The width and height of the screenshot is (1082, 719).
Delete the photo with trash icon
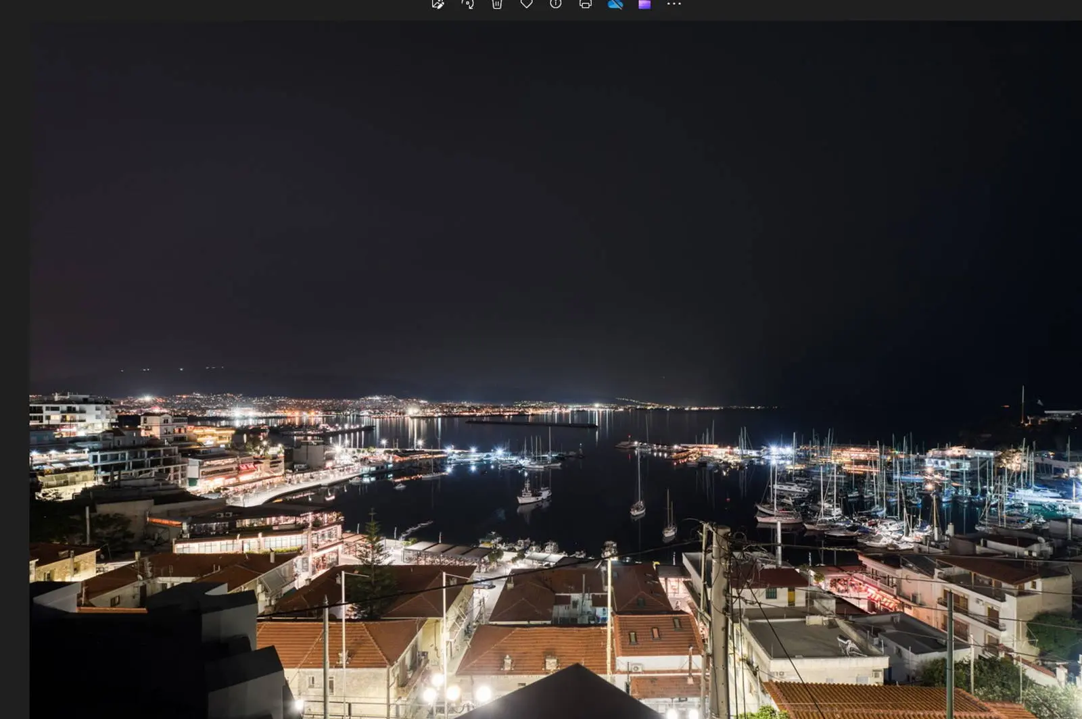[x=497, y=3]
